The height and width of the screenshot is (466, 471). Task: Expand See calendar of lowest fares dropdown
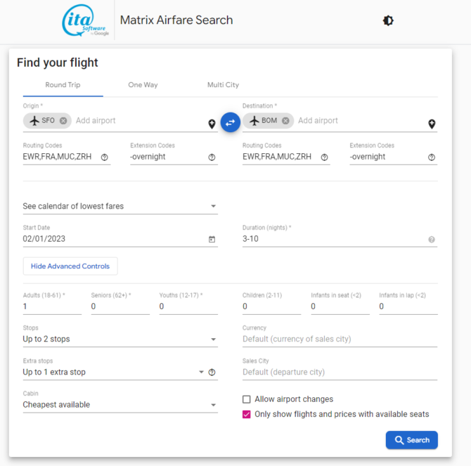coord(120,206)
